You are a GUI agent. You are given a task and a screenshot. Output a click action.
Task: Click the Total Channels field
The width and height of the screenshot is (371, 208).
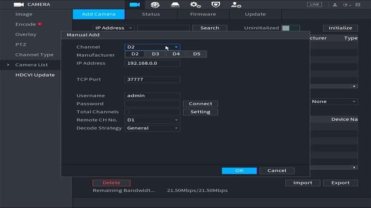pos(152,112)
